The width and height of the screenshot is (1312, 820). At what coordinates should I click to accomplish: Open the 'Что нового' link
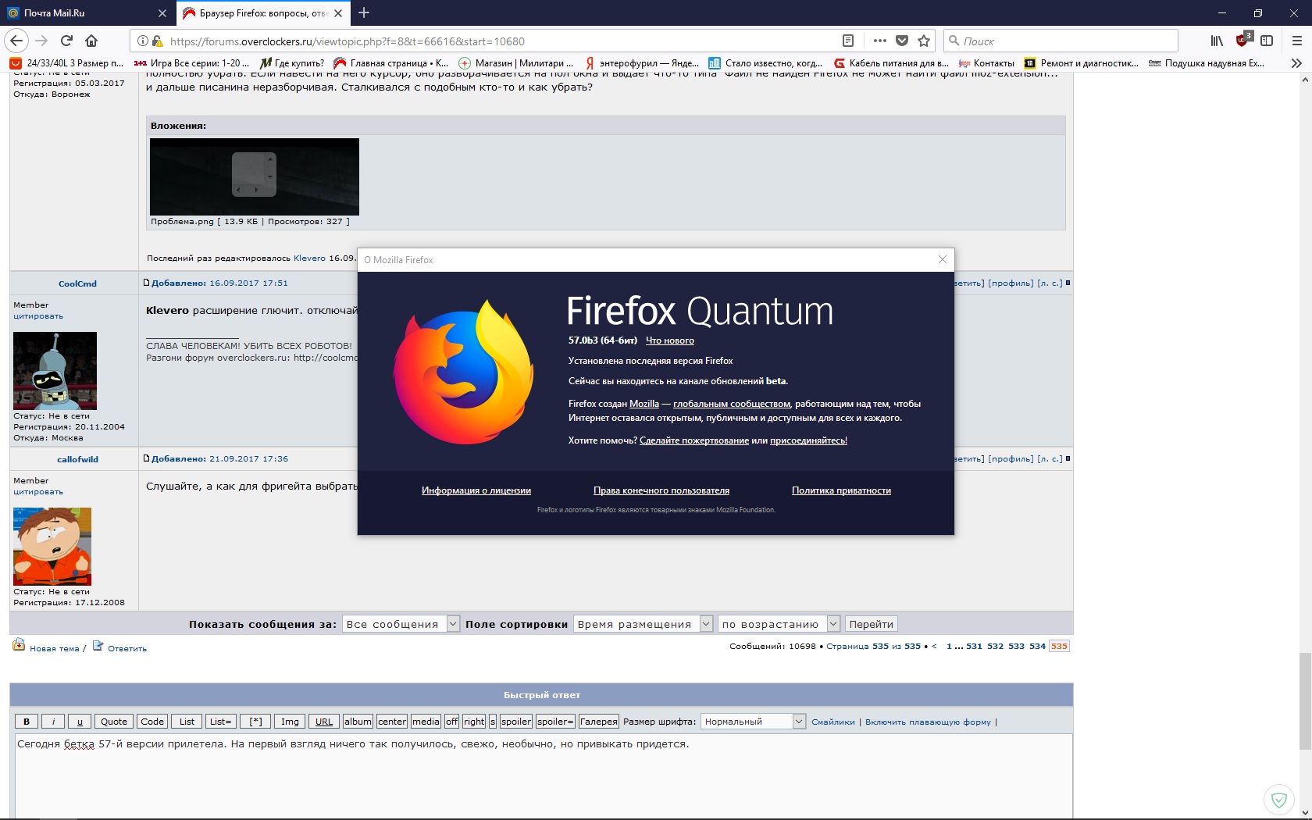click(670, 340)
